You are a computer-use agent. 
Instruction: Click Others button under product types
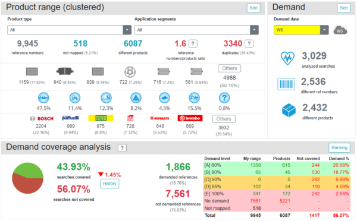click(230, 68)
